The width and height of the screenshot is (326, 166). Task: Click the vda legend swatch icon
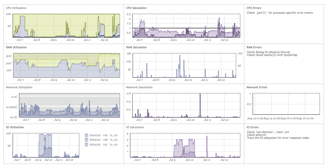(86, 135)
